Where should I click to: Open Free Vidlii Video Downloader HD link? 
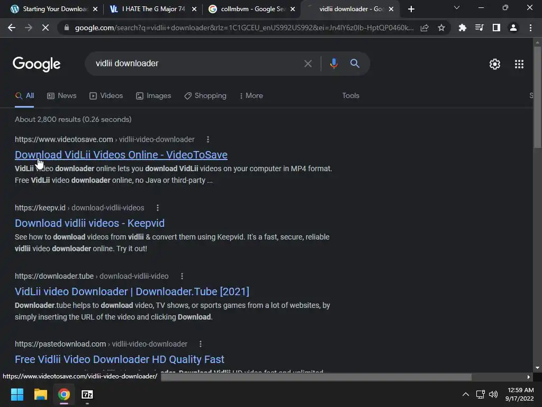tap(120, 359)
